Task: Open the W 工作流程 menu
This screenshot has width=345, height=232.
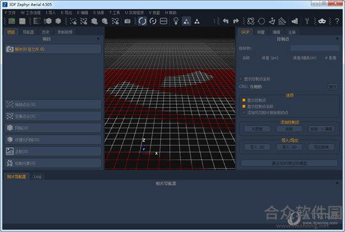Action: pyautogui.click(x=31, y=13)
